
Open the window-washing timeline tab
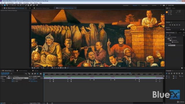click(23, 71)
